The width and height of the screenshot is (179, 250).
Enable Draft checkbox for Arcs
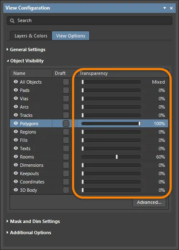[x=66, y=107]
